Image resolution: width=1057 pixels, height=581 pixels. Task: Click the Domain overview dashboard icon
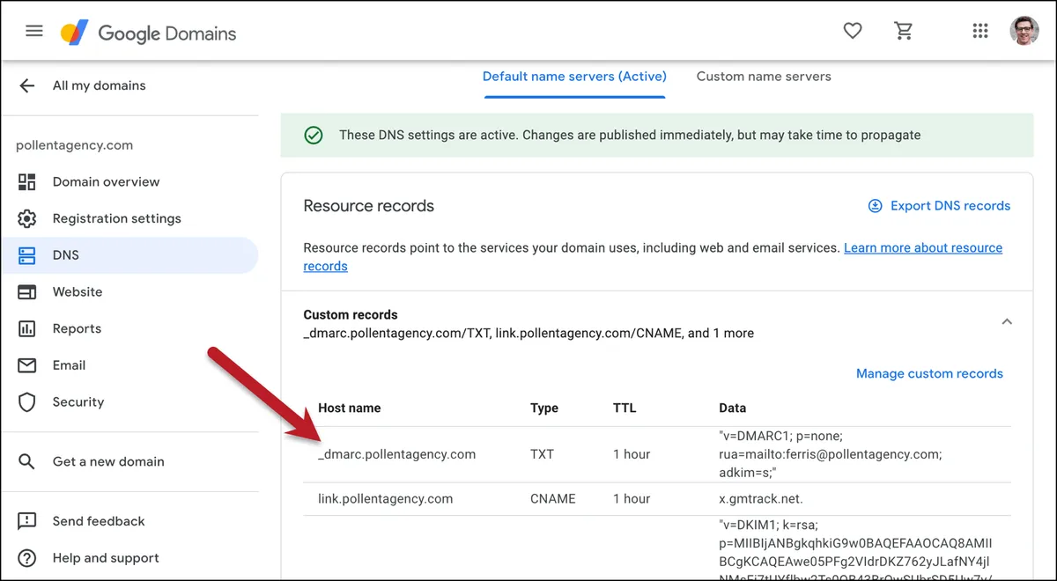coord(27,181)
